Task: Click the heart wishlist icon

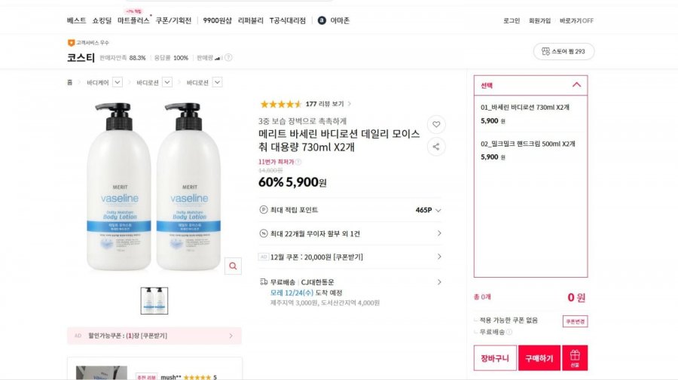Action: (x=436, y=124)
